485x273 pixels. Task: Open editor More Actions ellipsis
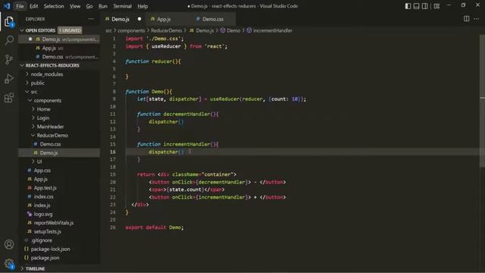pyautogui.click(x=477, y=19)
